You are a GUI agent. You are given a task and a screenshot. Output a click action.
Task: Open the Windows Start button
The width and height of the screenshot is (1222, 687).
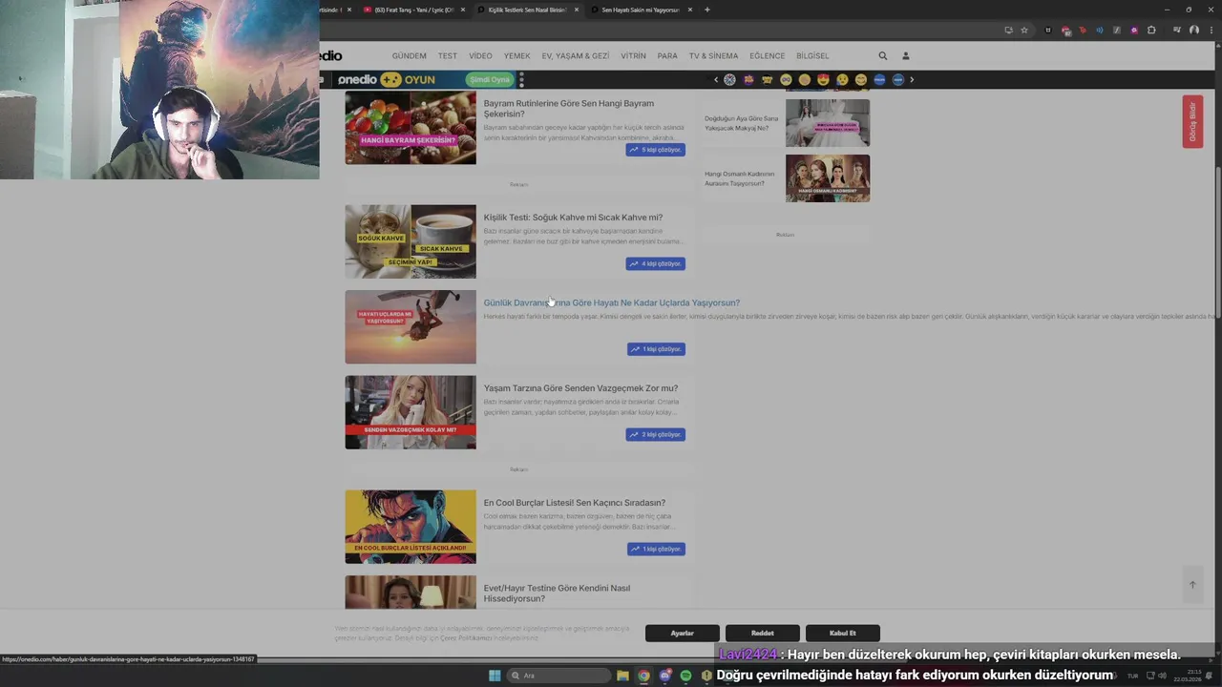click(495, 676)
